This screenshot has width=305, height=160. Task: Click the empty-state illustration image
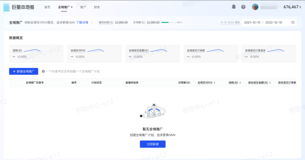pyautogui.click(x=153, y=111)
